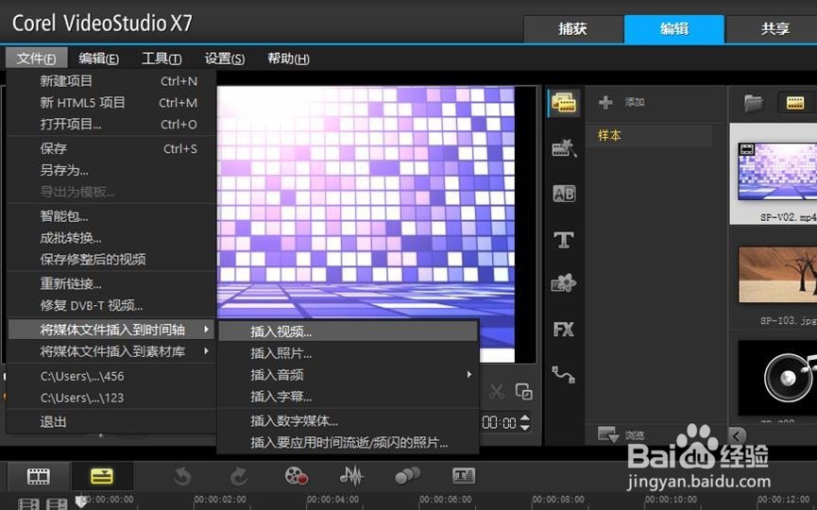Click the Undo arrow in timeline toolbar
This screenshot has height=510, width=817.
(x=182, y=476)
